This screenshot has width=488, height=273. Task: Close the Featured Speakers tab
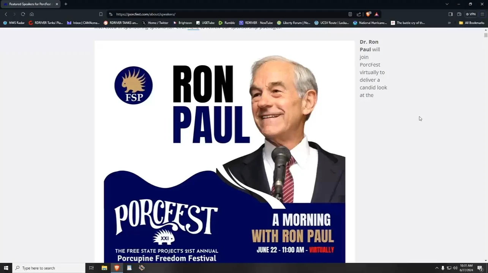(57, 4)
